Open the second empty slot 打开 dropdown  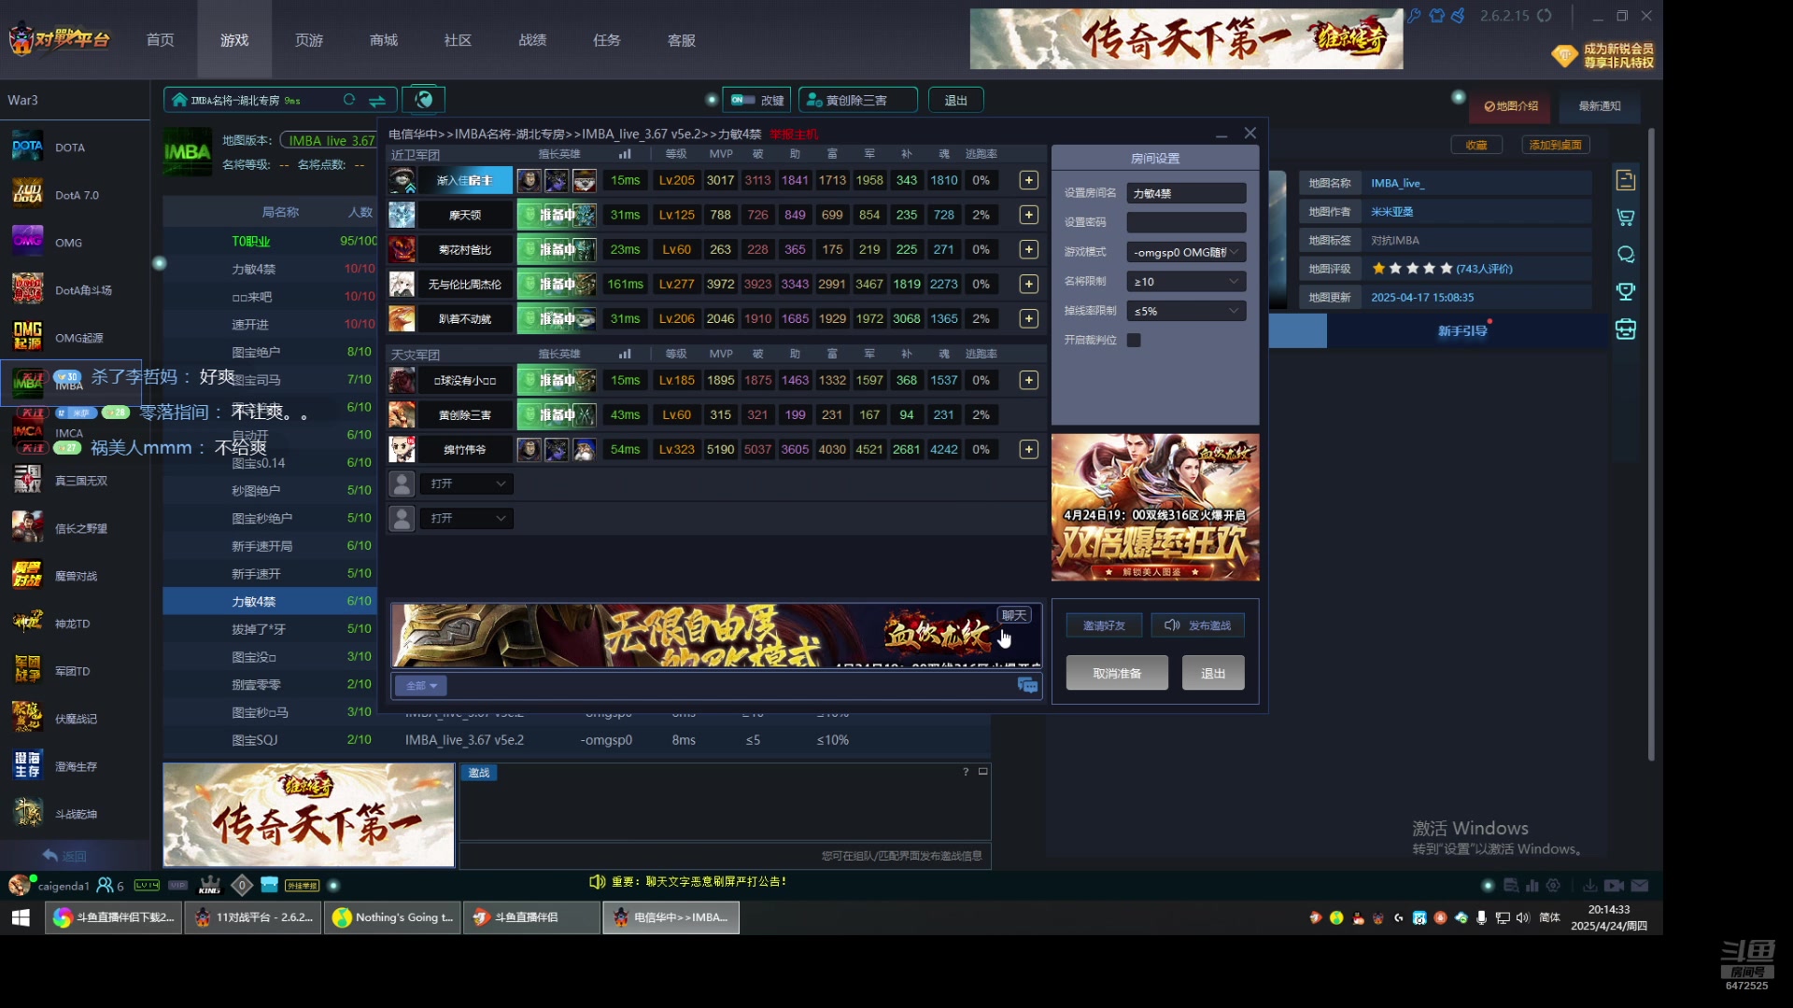(466, 518)
